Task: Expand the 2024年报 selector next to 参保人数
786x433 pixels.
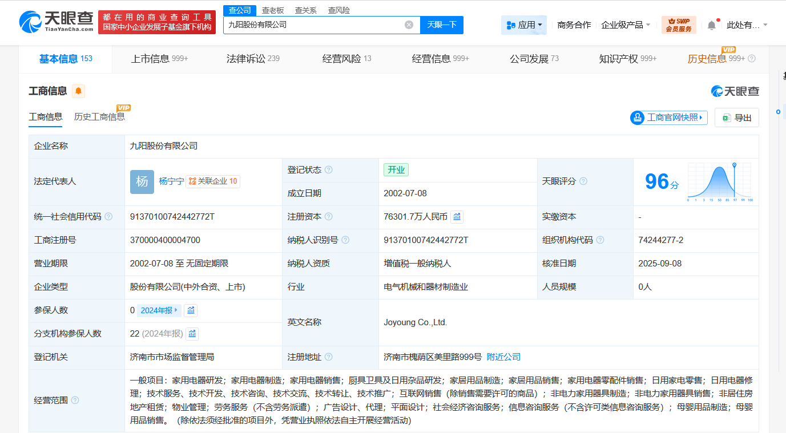Action: click(158, 310)
